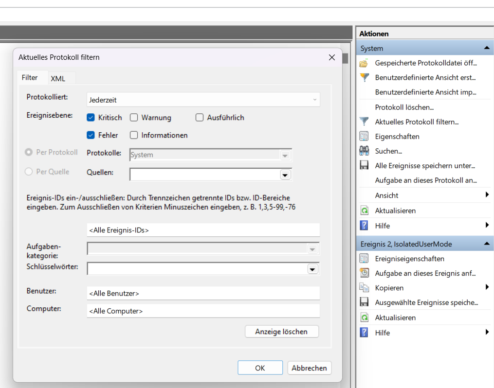Enable the Warnung checkbox

pos(134,117)
